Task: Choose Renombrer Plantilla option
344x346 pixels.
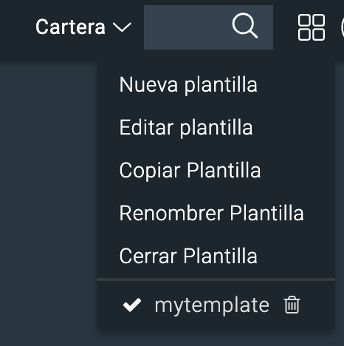Action: (212, 213)
